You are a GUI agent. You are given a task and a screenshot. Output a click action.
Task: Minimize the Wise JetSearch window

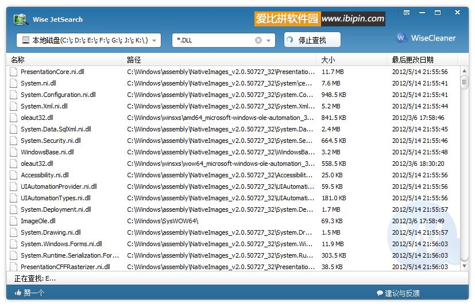[422, 13]
